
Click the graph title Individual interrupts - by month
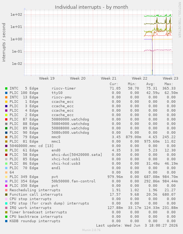[x=91, y=7]
